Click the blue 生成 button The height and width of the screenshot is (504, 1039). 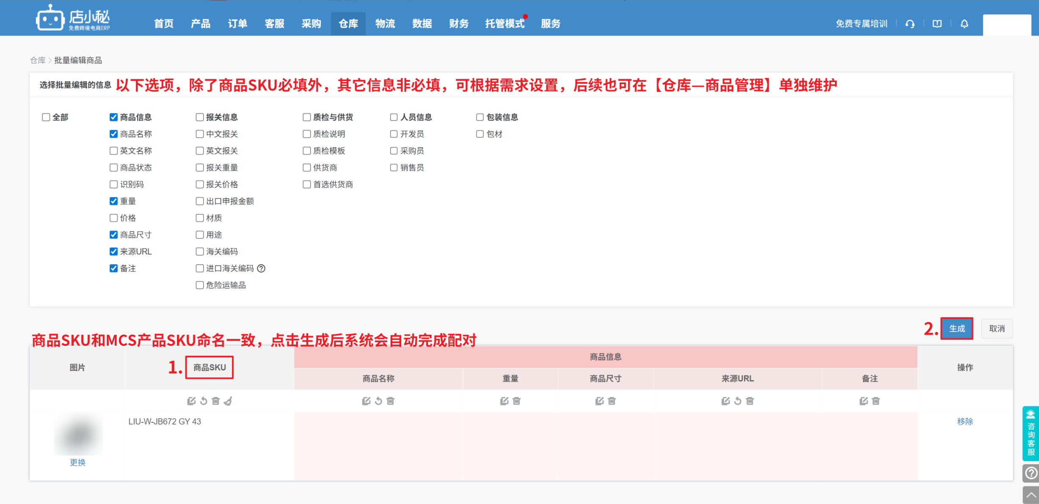[956, 329]
